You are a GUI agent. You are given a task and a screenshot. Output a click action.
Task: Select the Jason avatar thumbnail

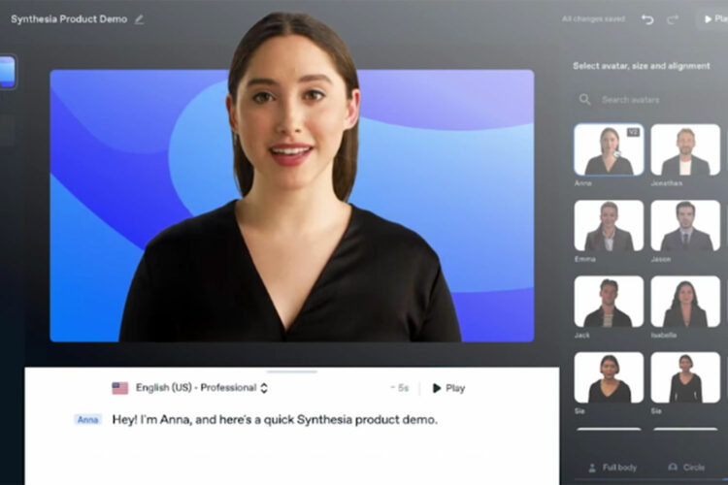pos(685,226)
